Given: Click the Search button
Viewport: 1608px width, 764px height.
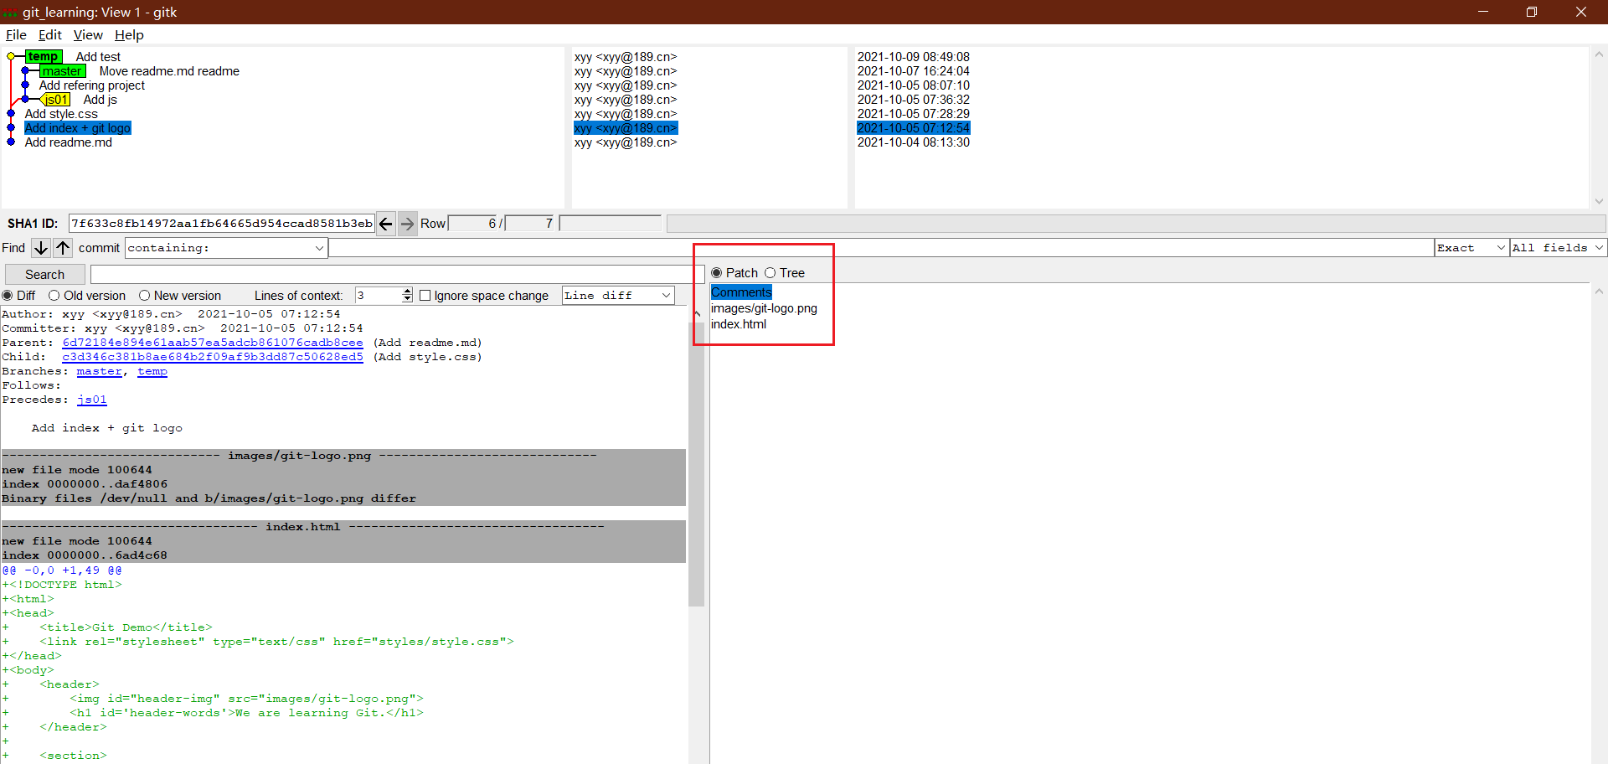Looking at the screenshot, I should tap(44, 275).
